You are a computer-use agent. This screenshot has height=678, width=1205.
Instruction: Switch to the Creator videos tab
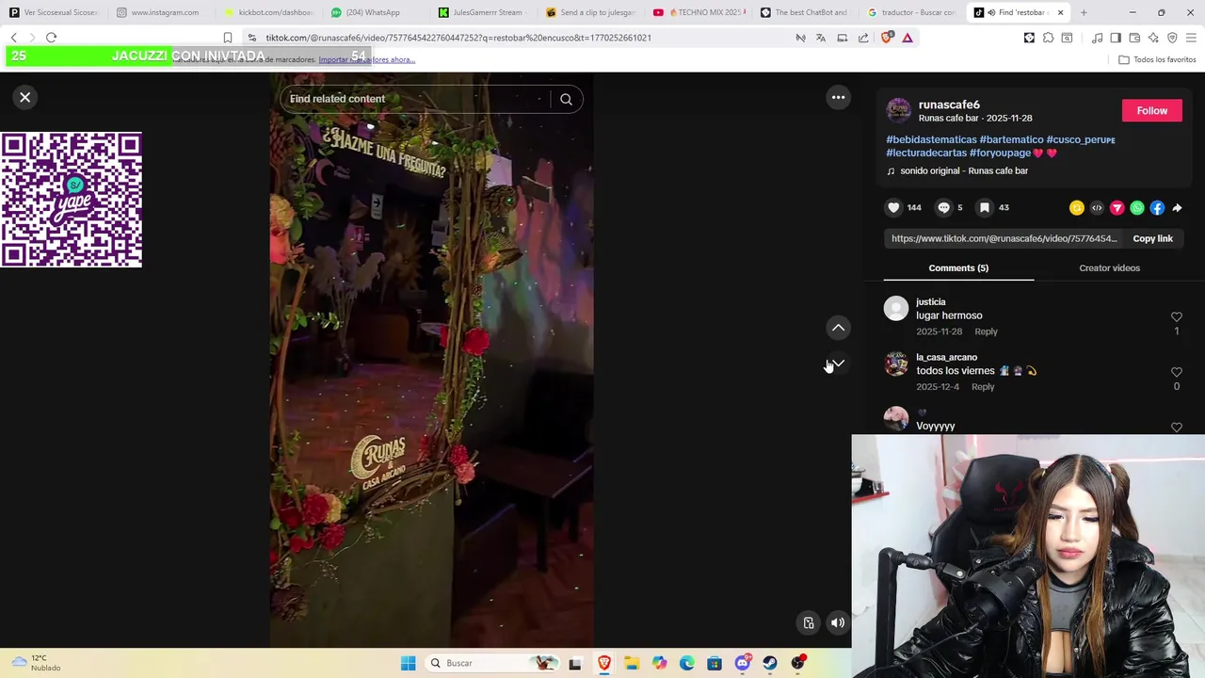(1109, 268)
